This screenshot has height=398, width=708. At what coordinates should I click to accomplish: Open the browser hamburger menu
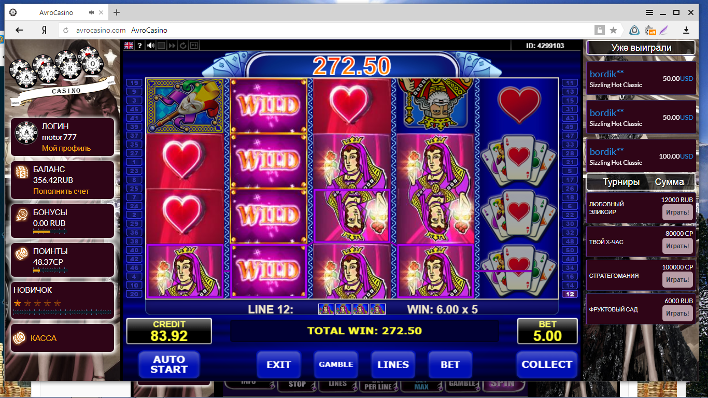pyautogui.click(x=649, y=12)
